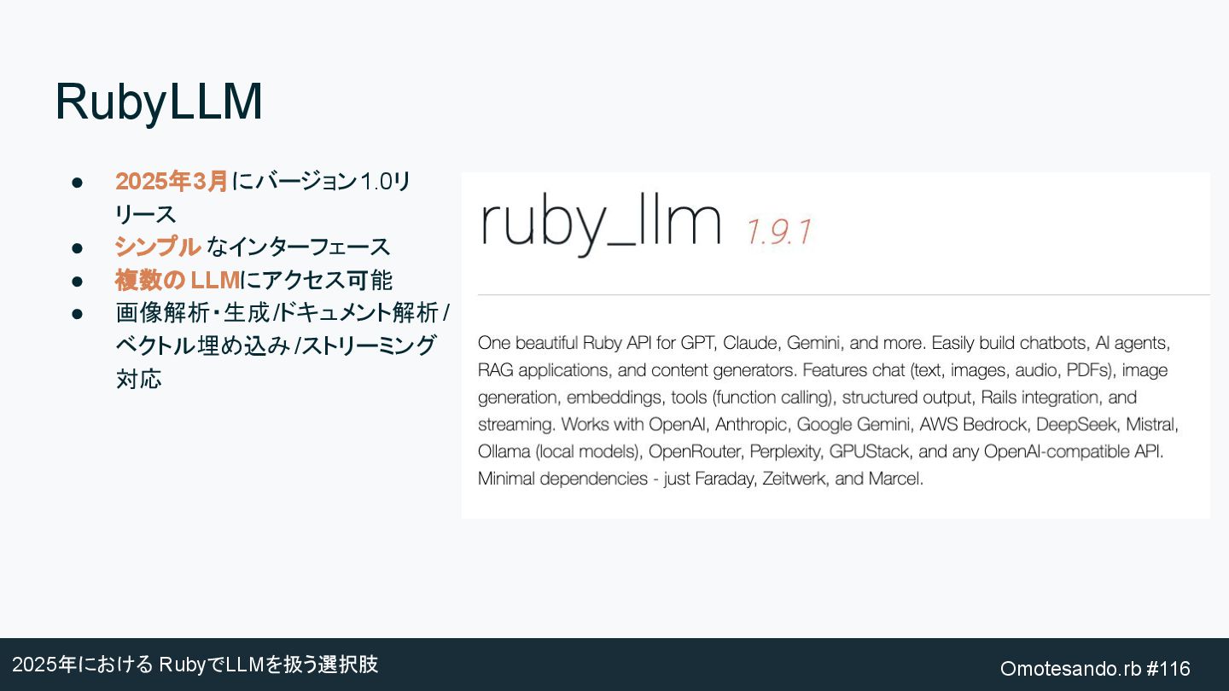Click the bullet starting 画像解析・生成
The width and height of the screenshot is (1229, 691).
coord(283,345)
